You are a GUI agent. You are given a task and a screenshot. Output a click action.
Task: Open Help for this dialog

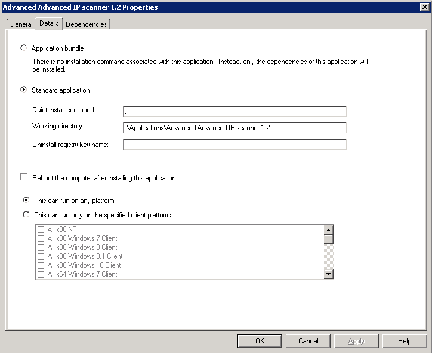pos(405,341)
